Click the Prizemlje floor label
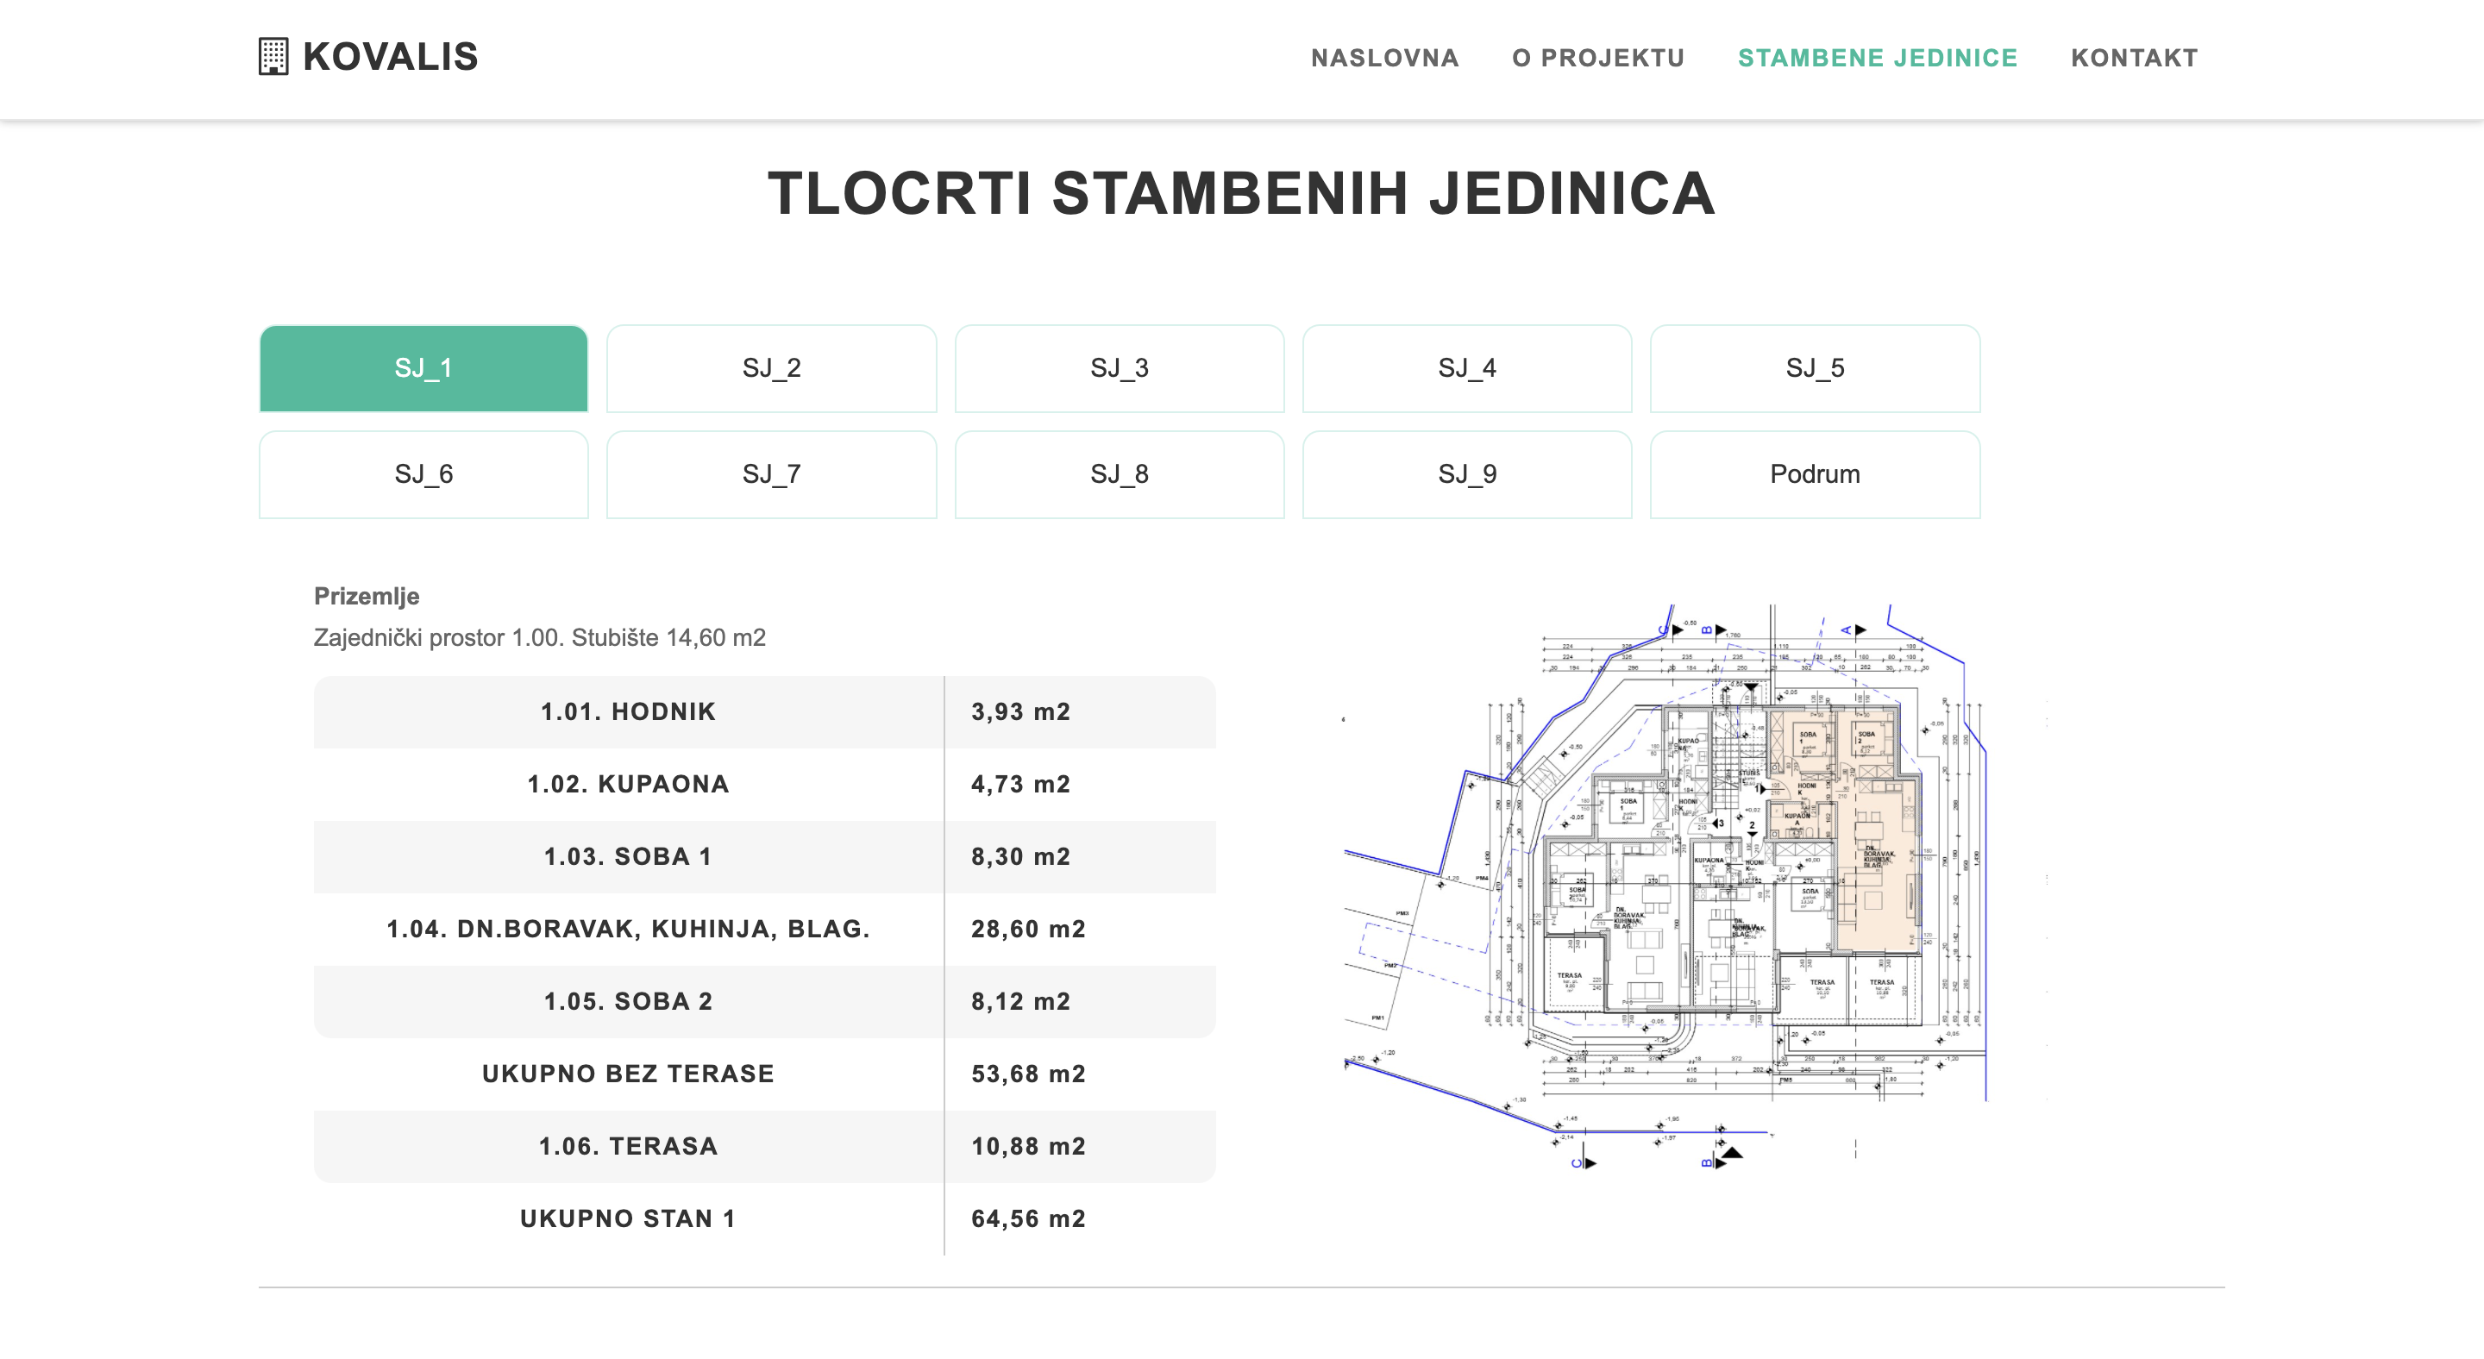Screen dimensions: 2484x1359 pos(367,596)
